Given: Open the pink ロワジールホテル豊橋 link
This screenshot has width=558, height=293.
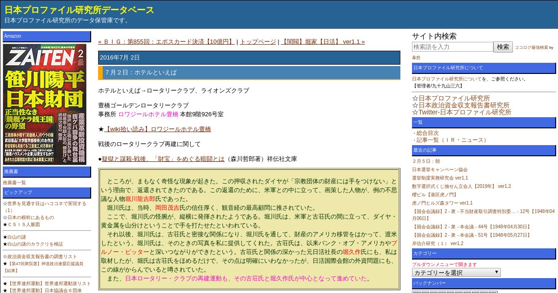Looking at the screenshot, I should (x=148, y=114).
